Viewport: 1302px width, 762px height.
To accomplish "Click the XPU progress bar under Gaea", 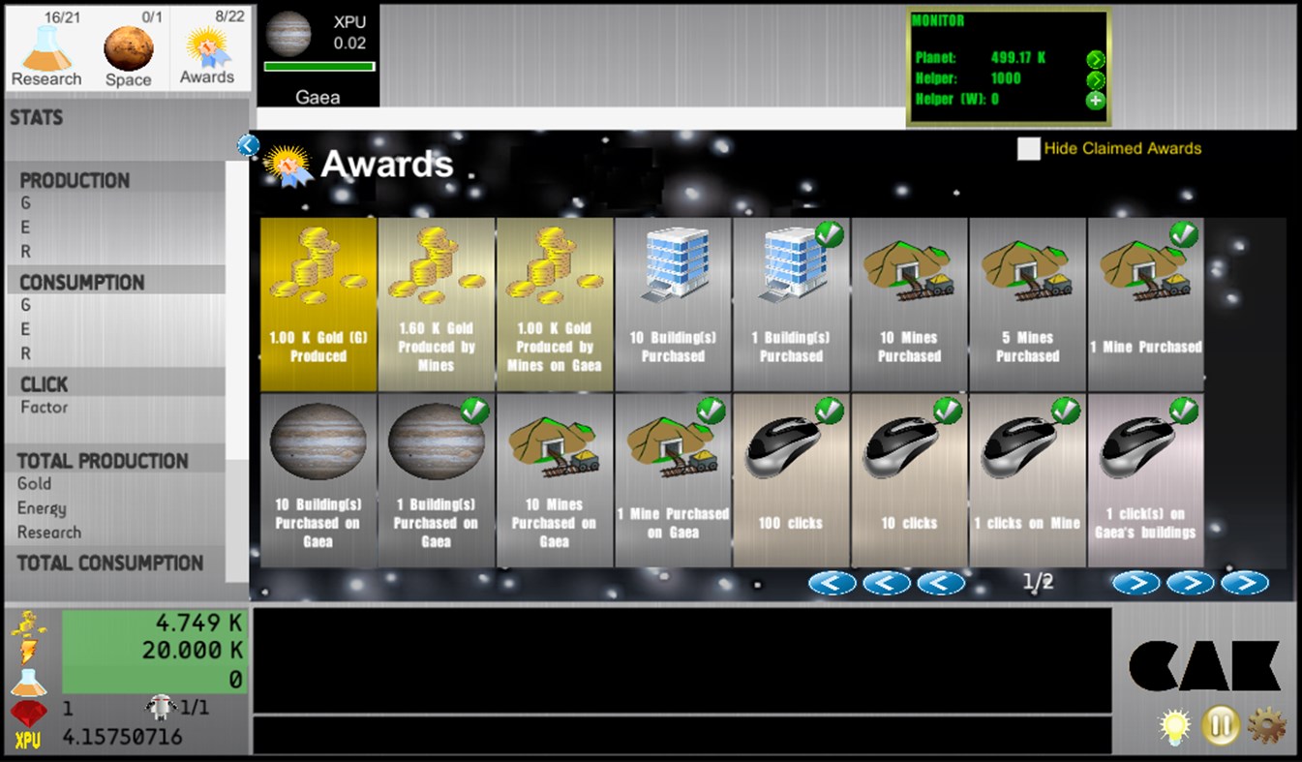I will [x=320, y=67].
